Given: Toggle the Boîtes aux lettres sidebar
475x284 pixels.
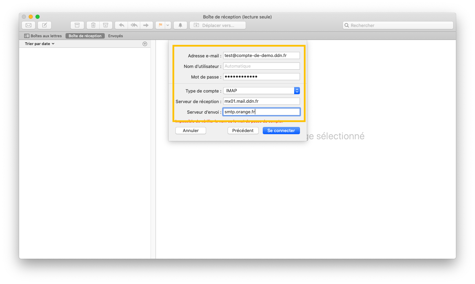Looking at the screenshot, I should pyautogui.click(x=43, y=36).
